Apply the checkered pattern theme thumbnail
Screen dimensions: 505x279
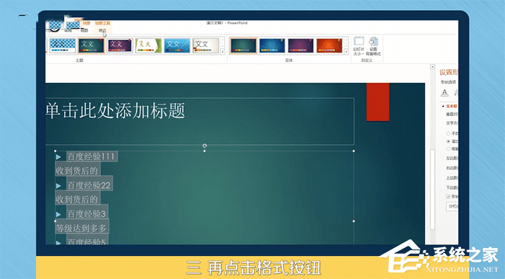click(63, 45)
